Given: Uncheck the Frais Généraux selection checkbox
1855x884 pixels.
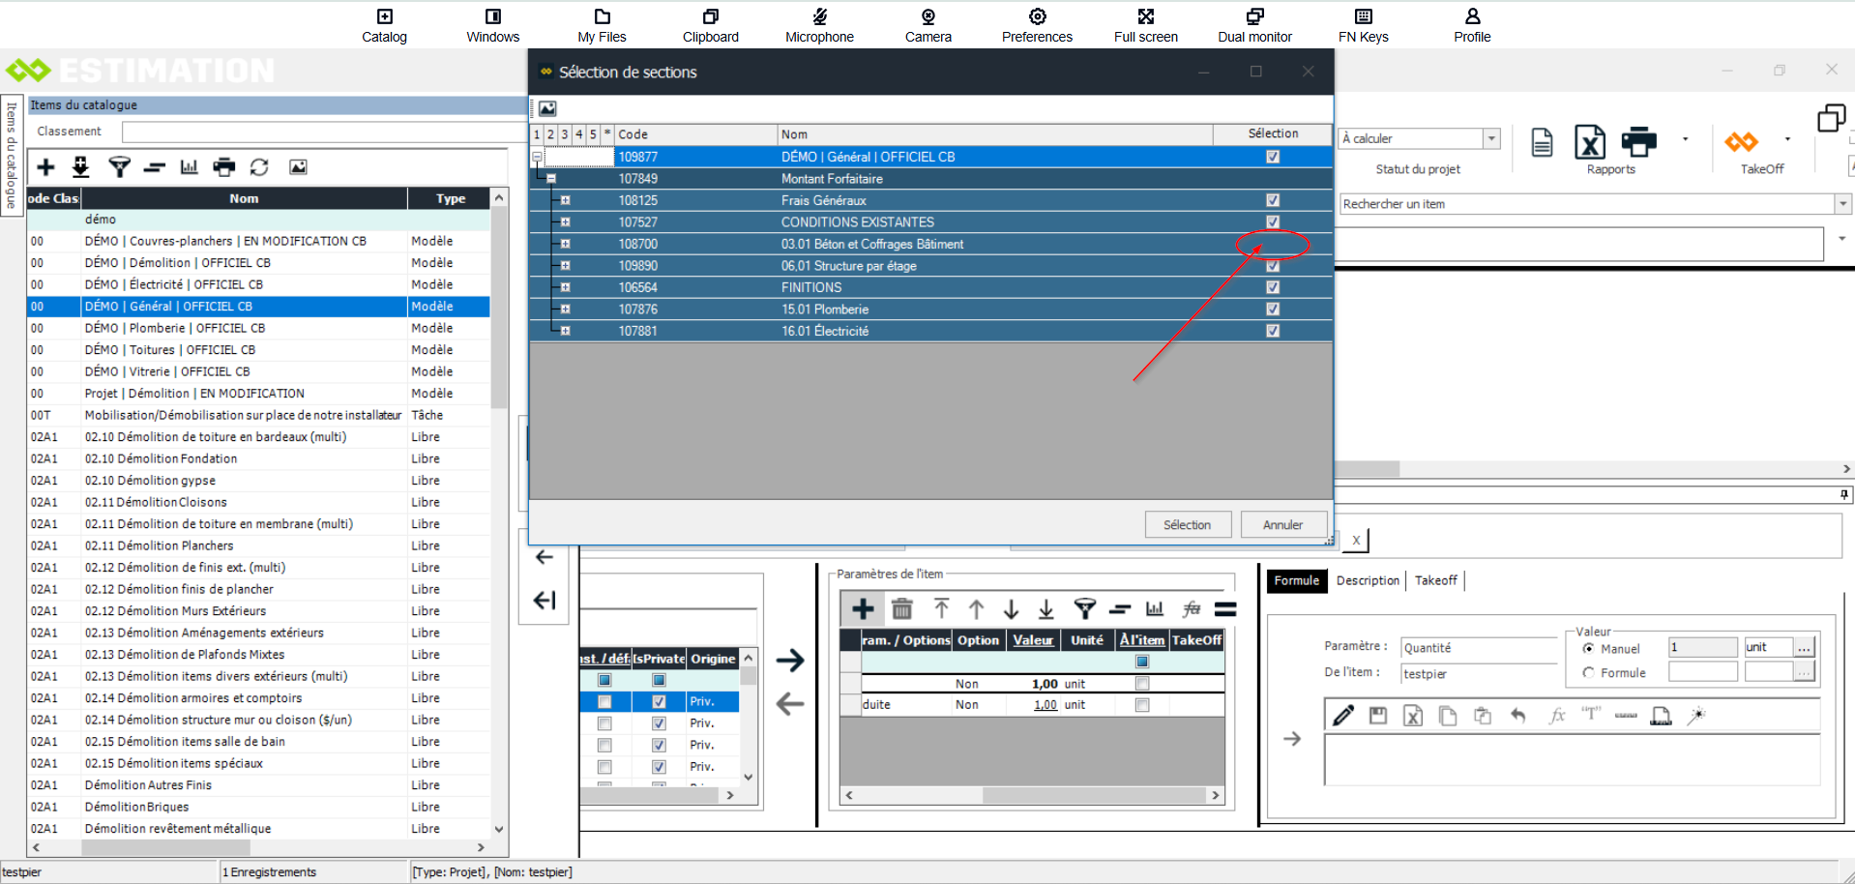Looking at the screenshot, I should pyautogui.click(x=1273, y=200).
